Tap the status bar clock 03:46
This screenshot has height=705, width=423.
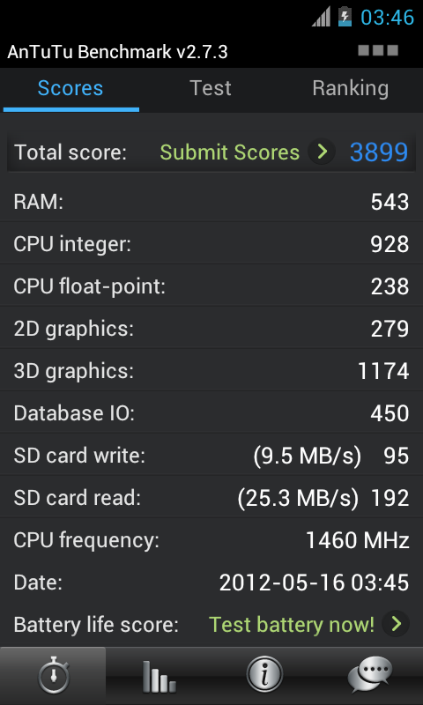(387, 18)
